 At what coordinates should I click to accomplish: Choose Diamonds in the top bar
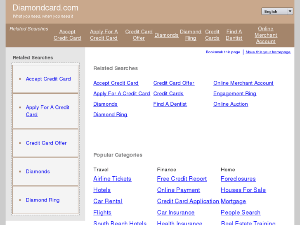(166, 35)
